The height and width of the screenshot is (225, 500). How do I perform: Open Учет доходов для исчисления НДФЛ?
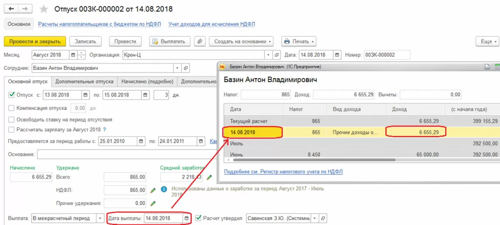point(212,24)
